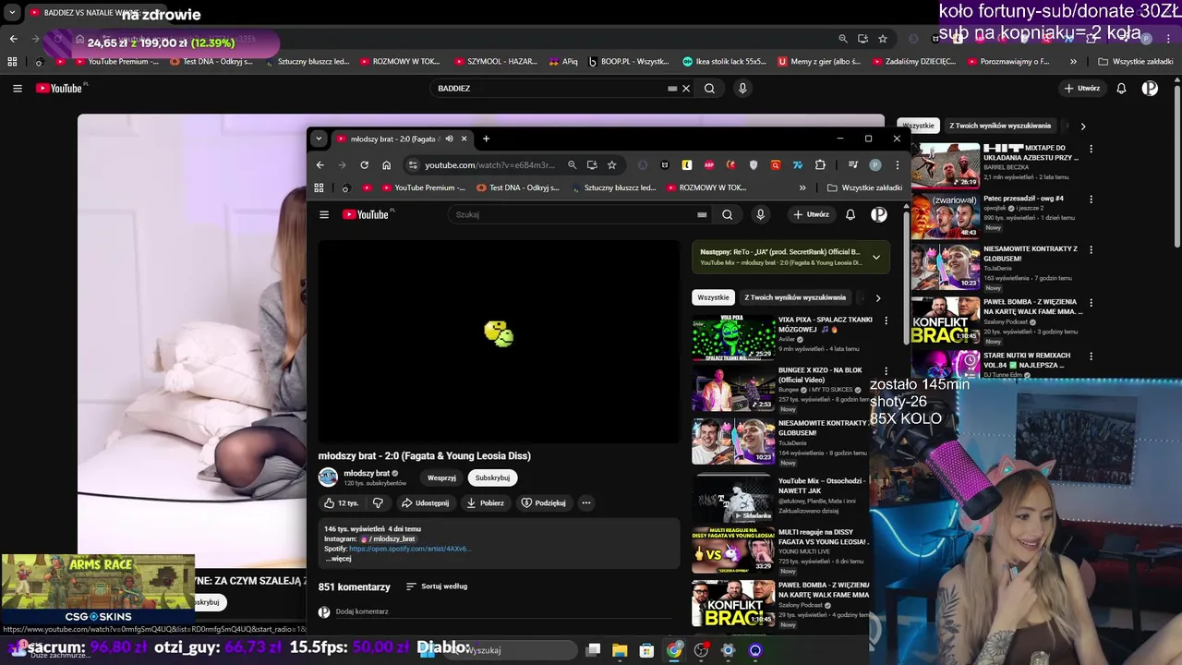
Task: Open Chrome from Windows taskbar
Action: point(674,650)
